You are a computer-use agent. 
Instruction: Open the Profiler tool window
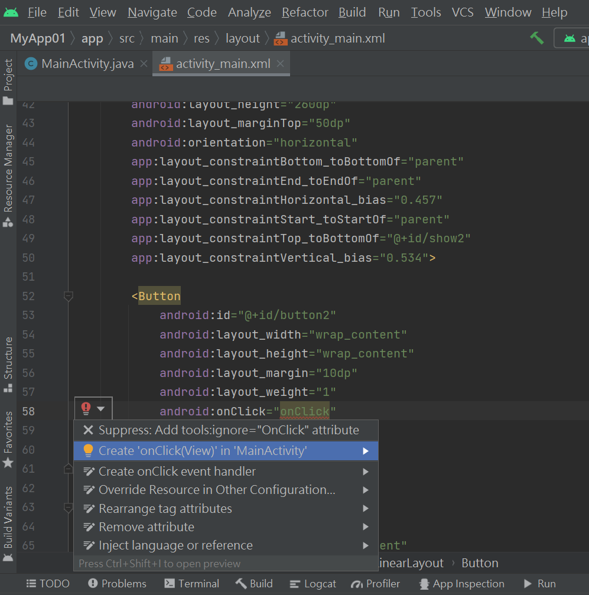pos(375,584)
